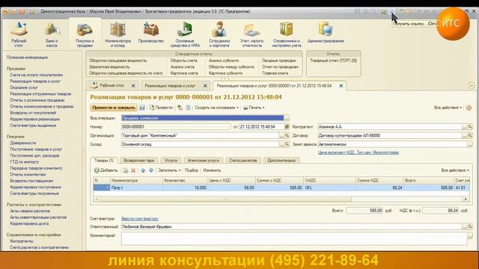Move row up with blue arrow
Viewport: 479px width, 269px height.
click(x=143, y=170)
